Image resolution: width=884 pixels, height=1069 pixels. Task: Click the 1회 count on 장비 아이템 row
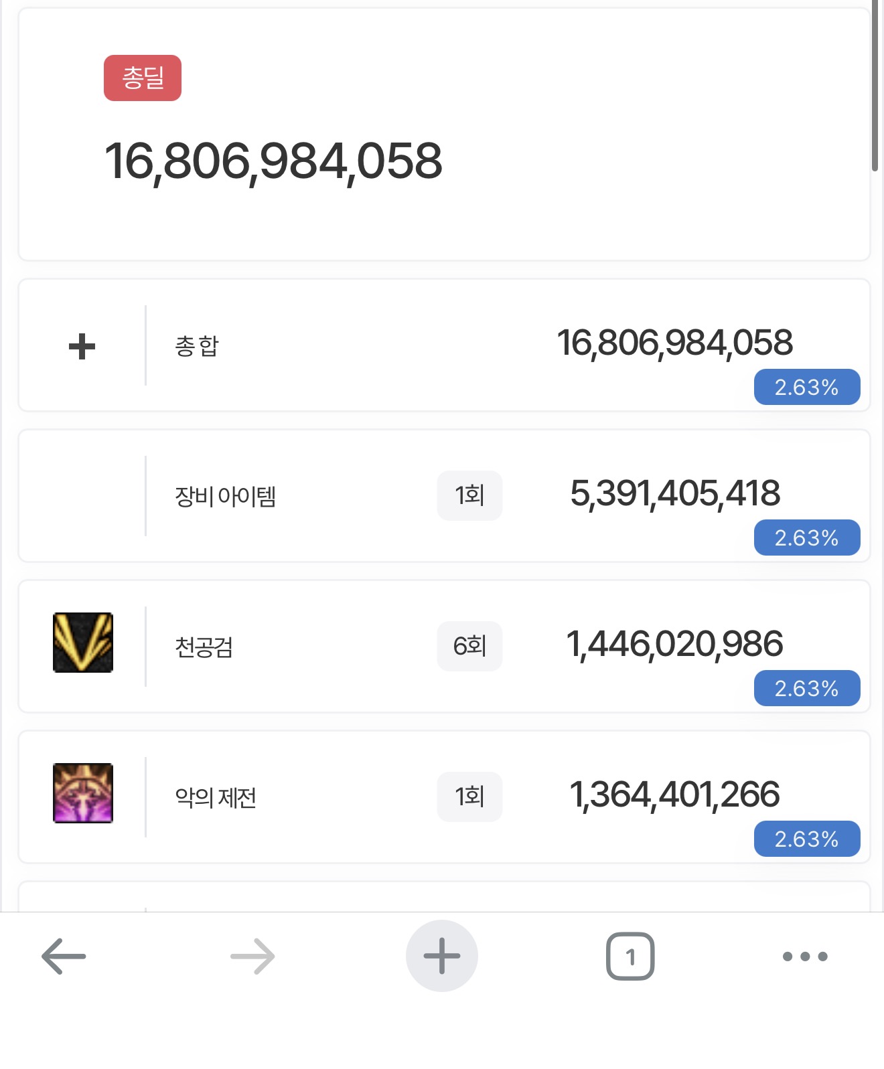click(x=469, y=495)
